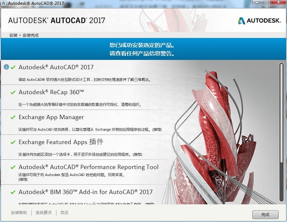Image resolution: width=287 pixels, height=222 pixels.
Task: Close the AutoCAD 2017 installer window
Action: click(279, 2)
